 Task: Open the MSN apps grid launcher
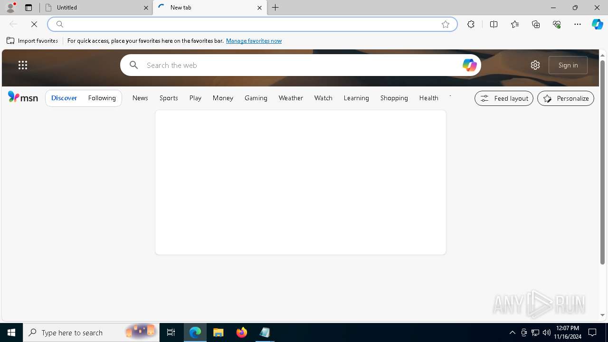pyautogui.click(x=23, y=65)
